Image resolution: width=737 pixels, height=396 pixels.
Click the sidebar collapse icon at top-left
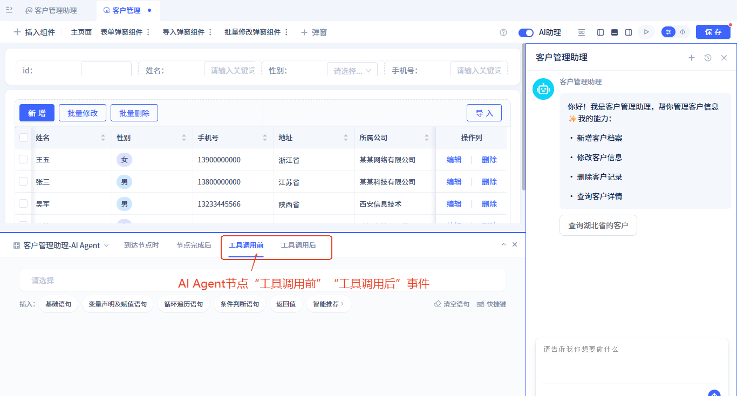click(9, 10)
